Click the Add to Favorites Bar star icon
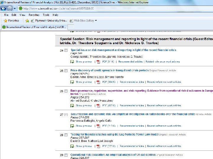This screenshot has width=213, height=159. 27,21
